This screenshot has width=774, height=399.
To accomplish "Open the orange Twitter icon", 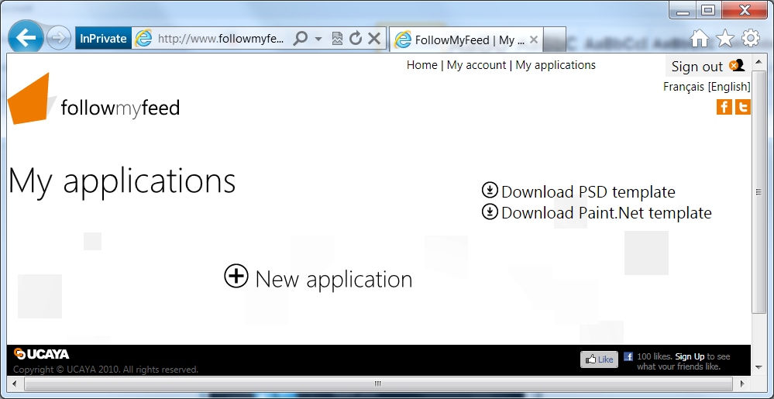I will point(743,107).
